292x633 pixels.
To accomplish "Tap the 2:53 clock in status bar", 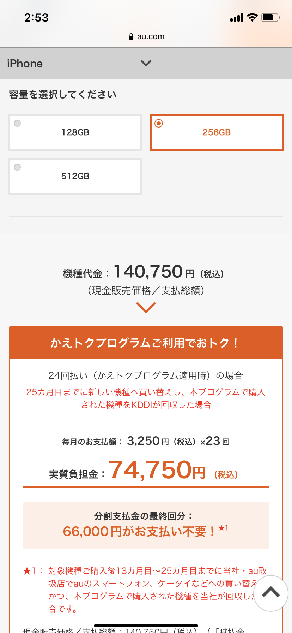I will click(36, 18).
